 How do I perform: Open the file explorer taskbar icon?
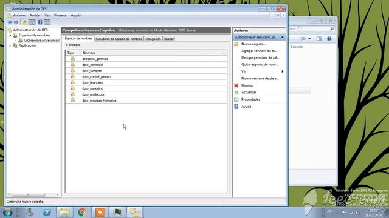pyautogui.click(x=64, y=213)
